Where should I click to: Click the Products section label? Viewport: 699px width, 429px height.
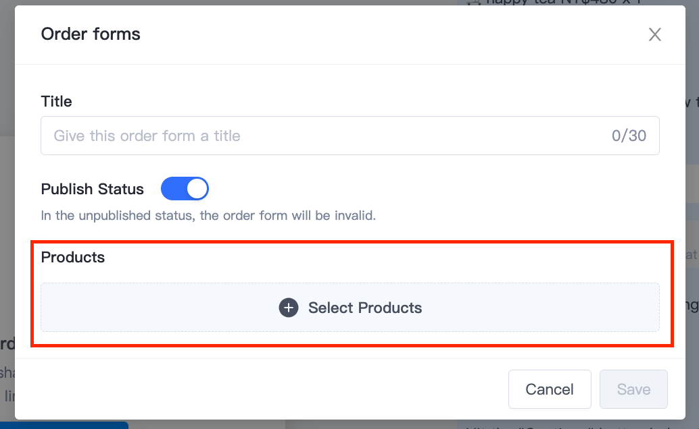click(x=72, y=257)
